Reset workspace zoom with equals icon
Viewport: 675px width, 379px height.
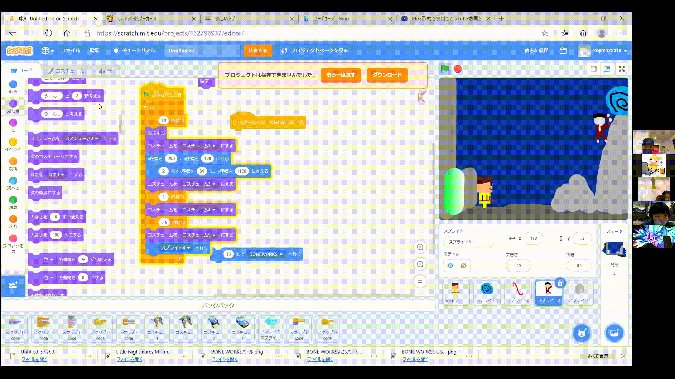420,281
